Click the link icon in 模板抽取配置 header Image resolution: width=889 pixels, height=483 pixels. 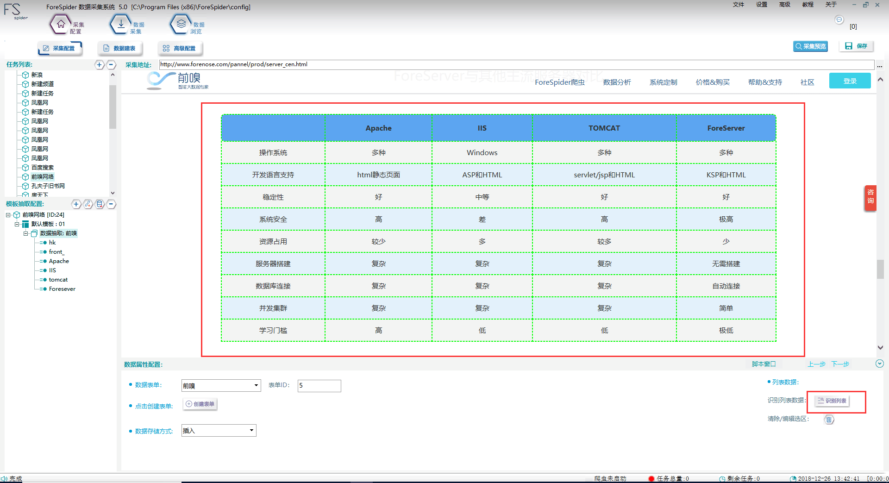tap(88, 204)
